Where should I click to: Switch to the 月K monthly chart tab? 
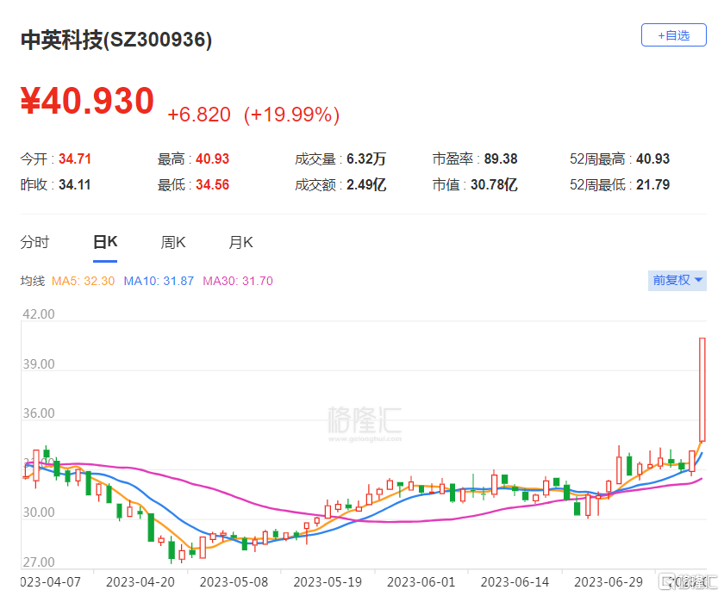241,242
